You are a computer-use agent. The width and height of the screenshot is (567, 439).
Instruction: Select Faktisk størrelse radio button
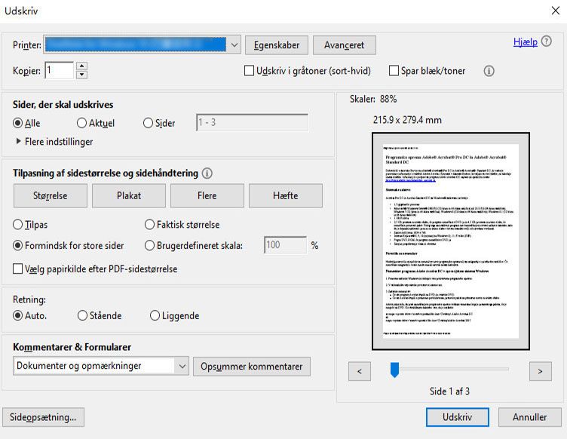coord(149,225)
